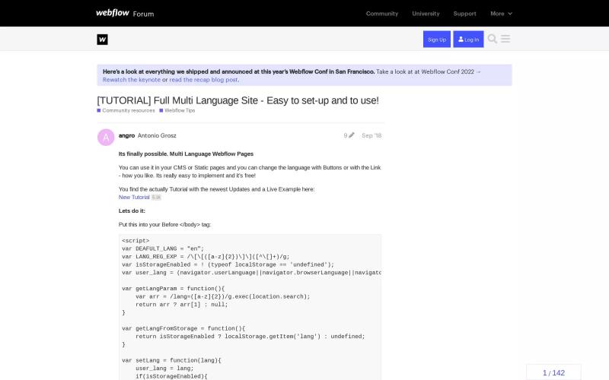Expand the More dropdown menu
Viewport: 609px width, 380px height.
501,14
